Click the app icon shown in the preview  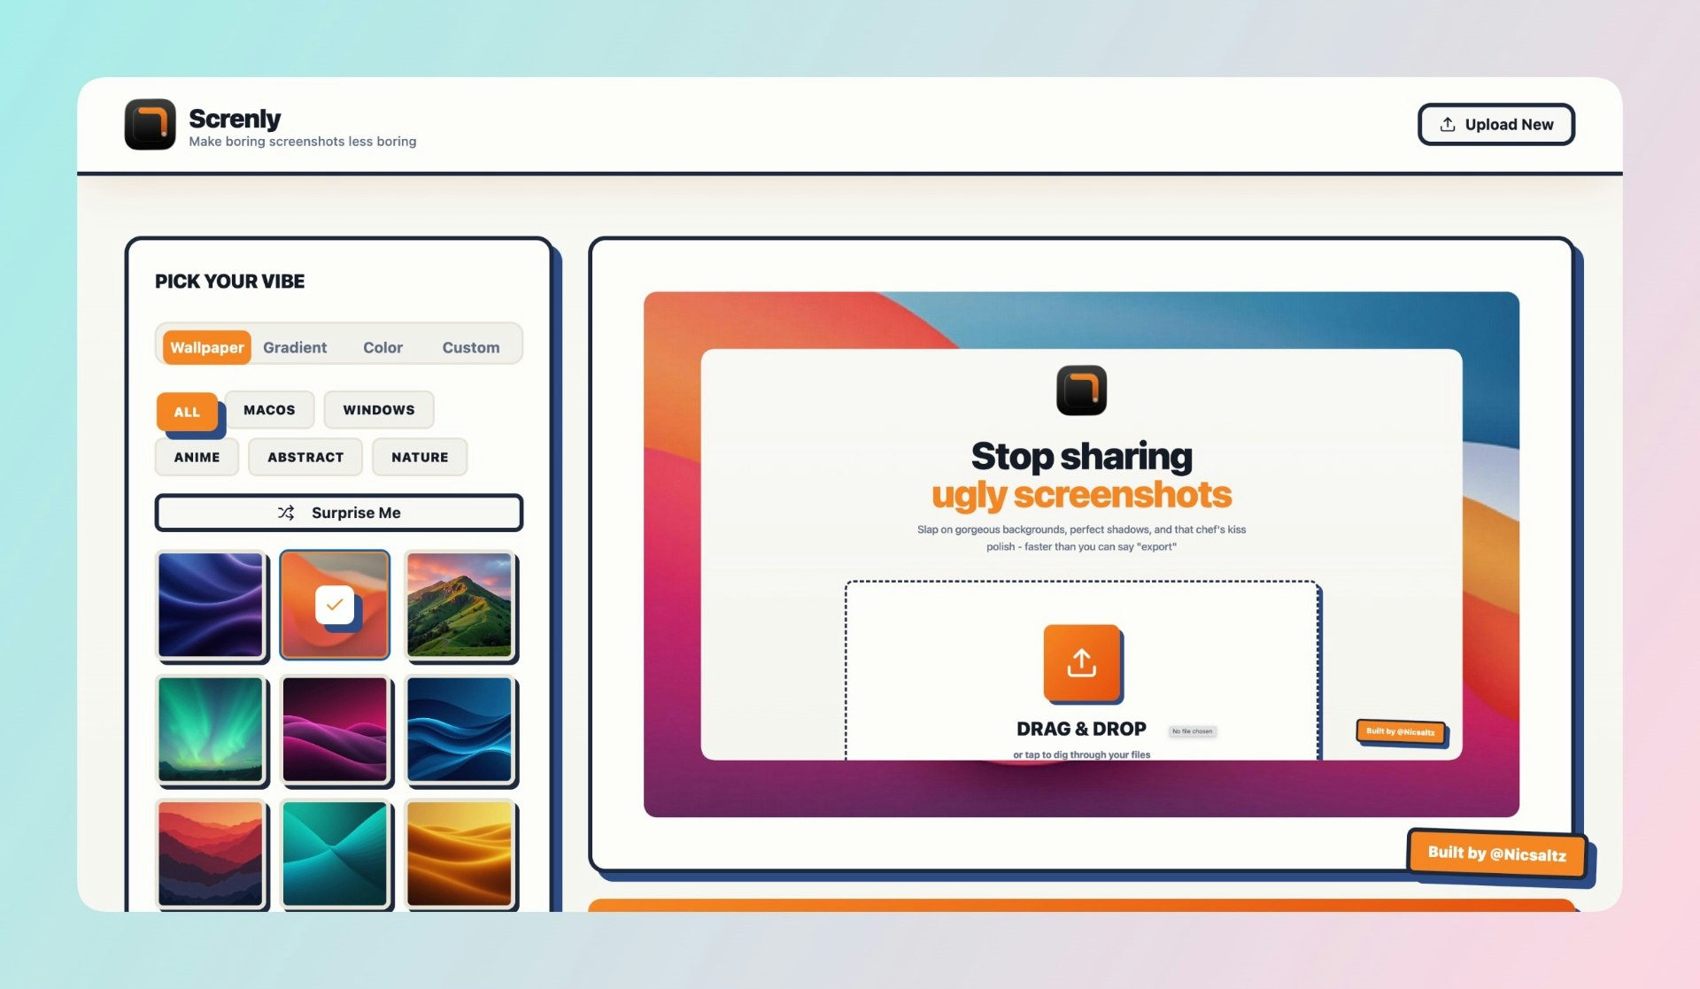click(x=1081, y=390)
